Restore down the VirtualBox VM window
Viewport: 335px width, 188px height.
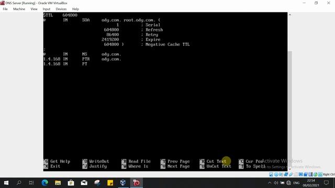click(316, 3)
